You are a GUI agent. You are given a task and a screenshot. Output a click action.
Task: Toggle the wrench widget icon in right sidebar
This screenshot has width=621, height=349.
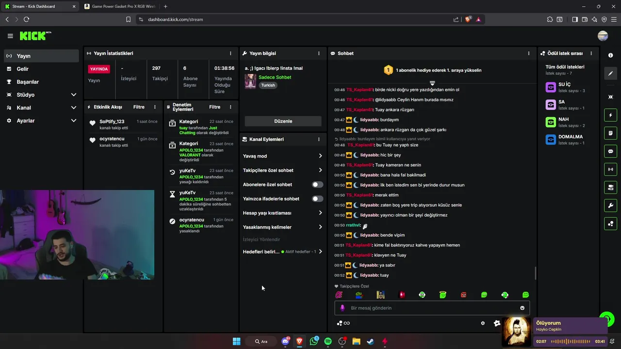pyautogui.click(x=610, y=206)
